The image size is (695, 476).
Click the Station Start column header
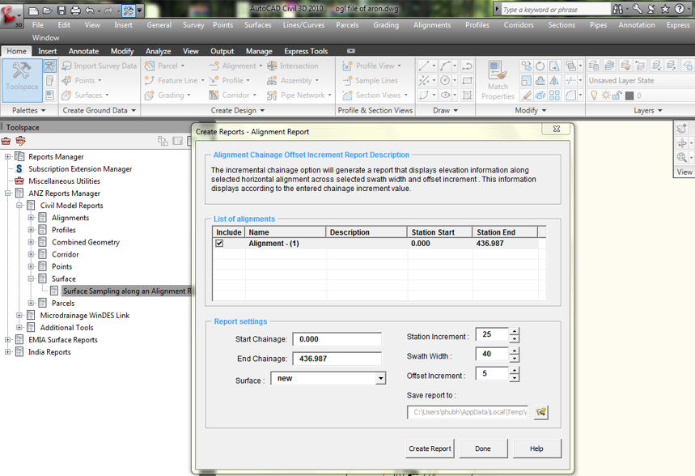[439, 232]
